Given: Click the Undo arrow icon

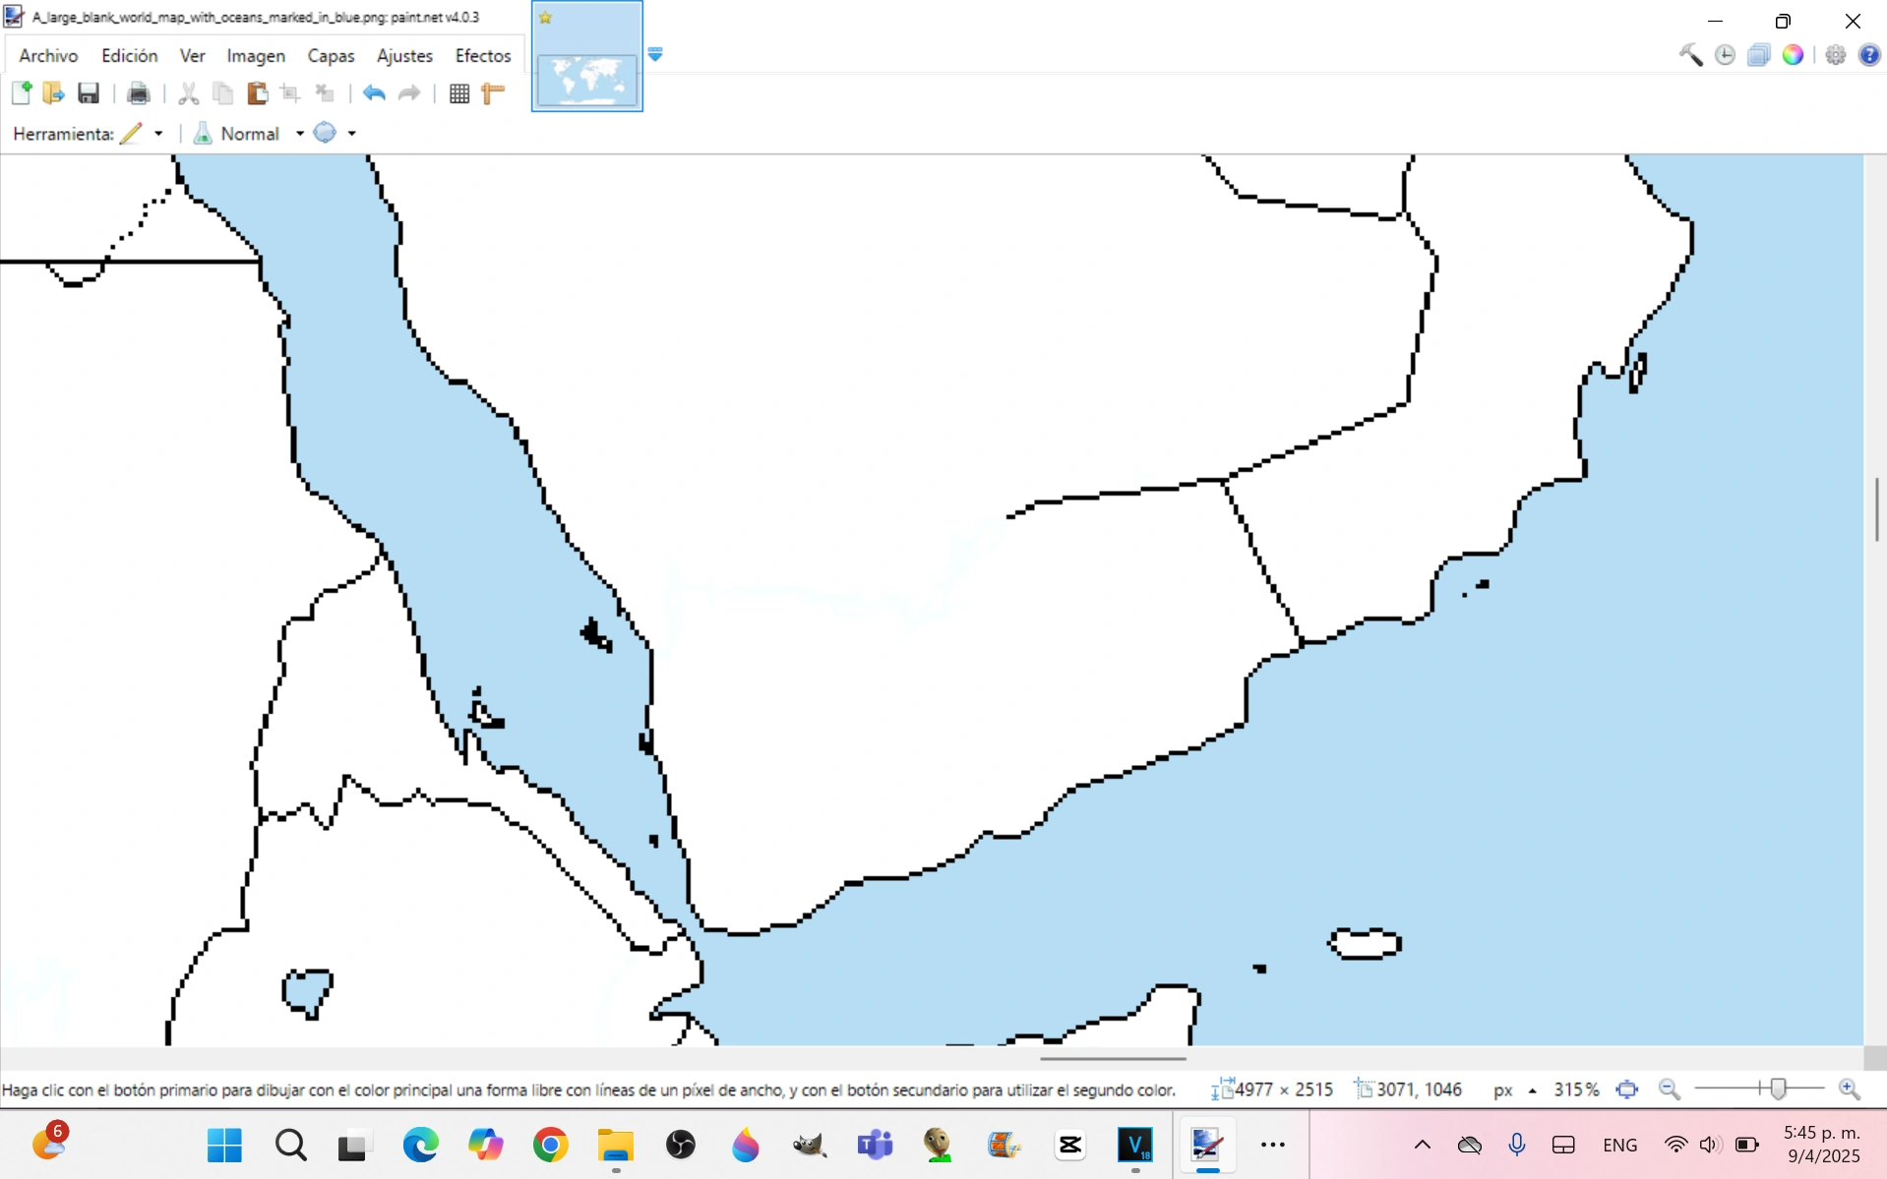Looking at the screenshot, I should coord(373,93).
